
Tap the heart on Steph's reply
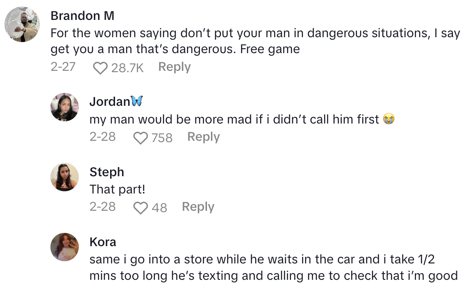coord(140,208)
